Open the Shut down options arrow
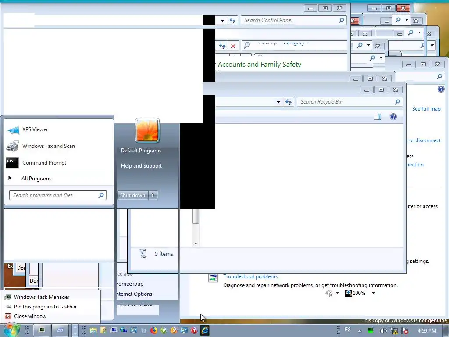Screen dimensions: 449x337 click(x=153, y=195)
